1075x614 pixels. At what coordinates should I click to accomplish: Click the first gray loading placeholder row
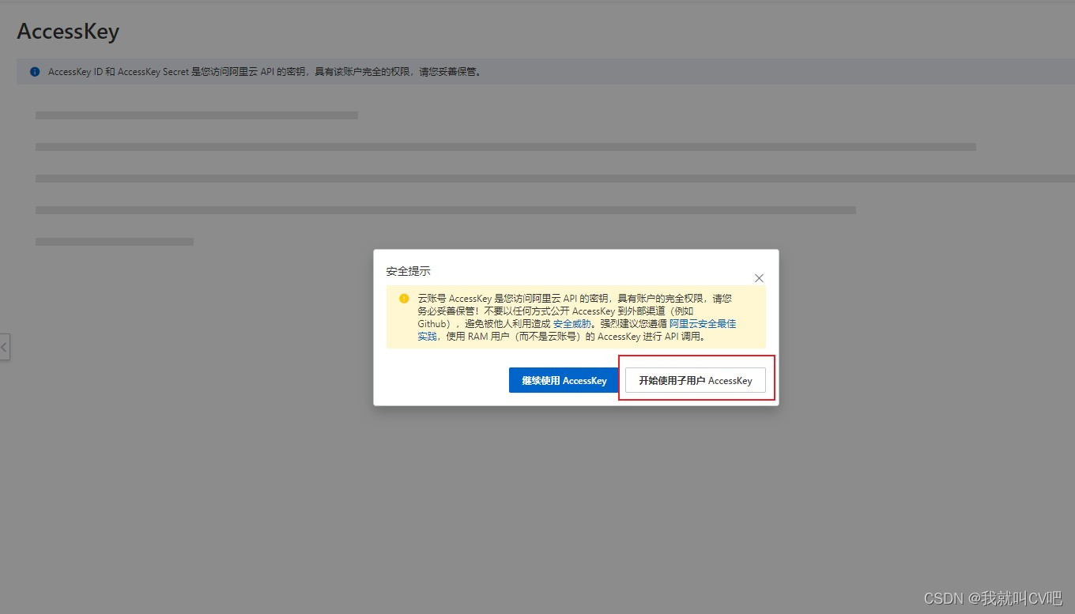click(x=196, y=115)
